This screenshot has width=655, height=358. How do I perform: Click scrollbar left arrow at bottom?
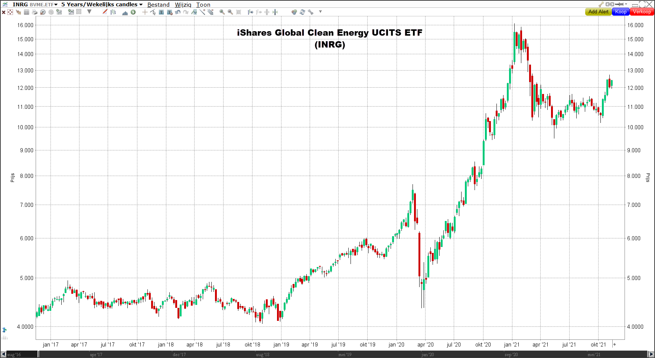[x=3, y=354]
